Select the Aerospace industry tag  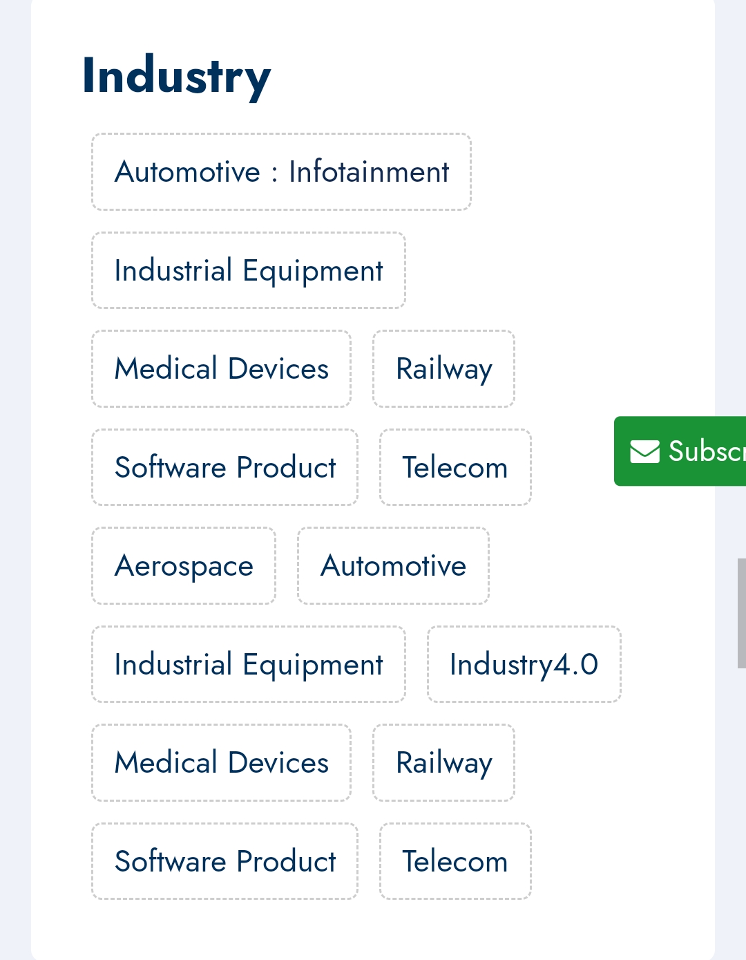tap(184, 566)
